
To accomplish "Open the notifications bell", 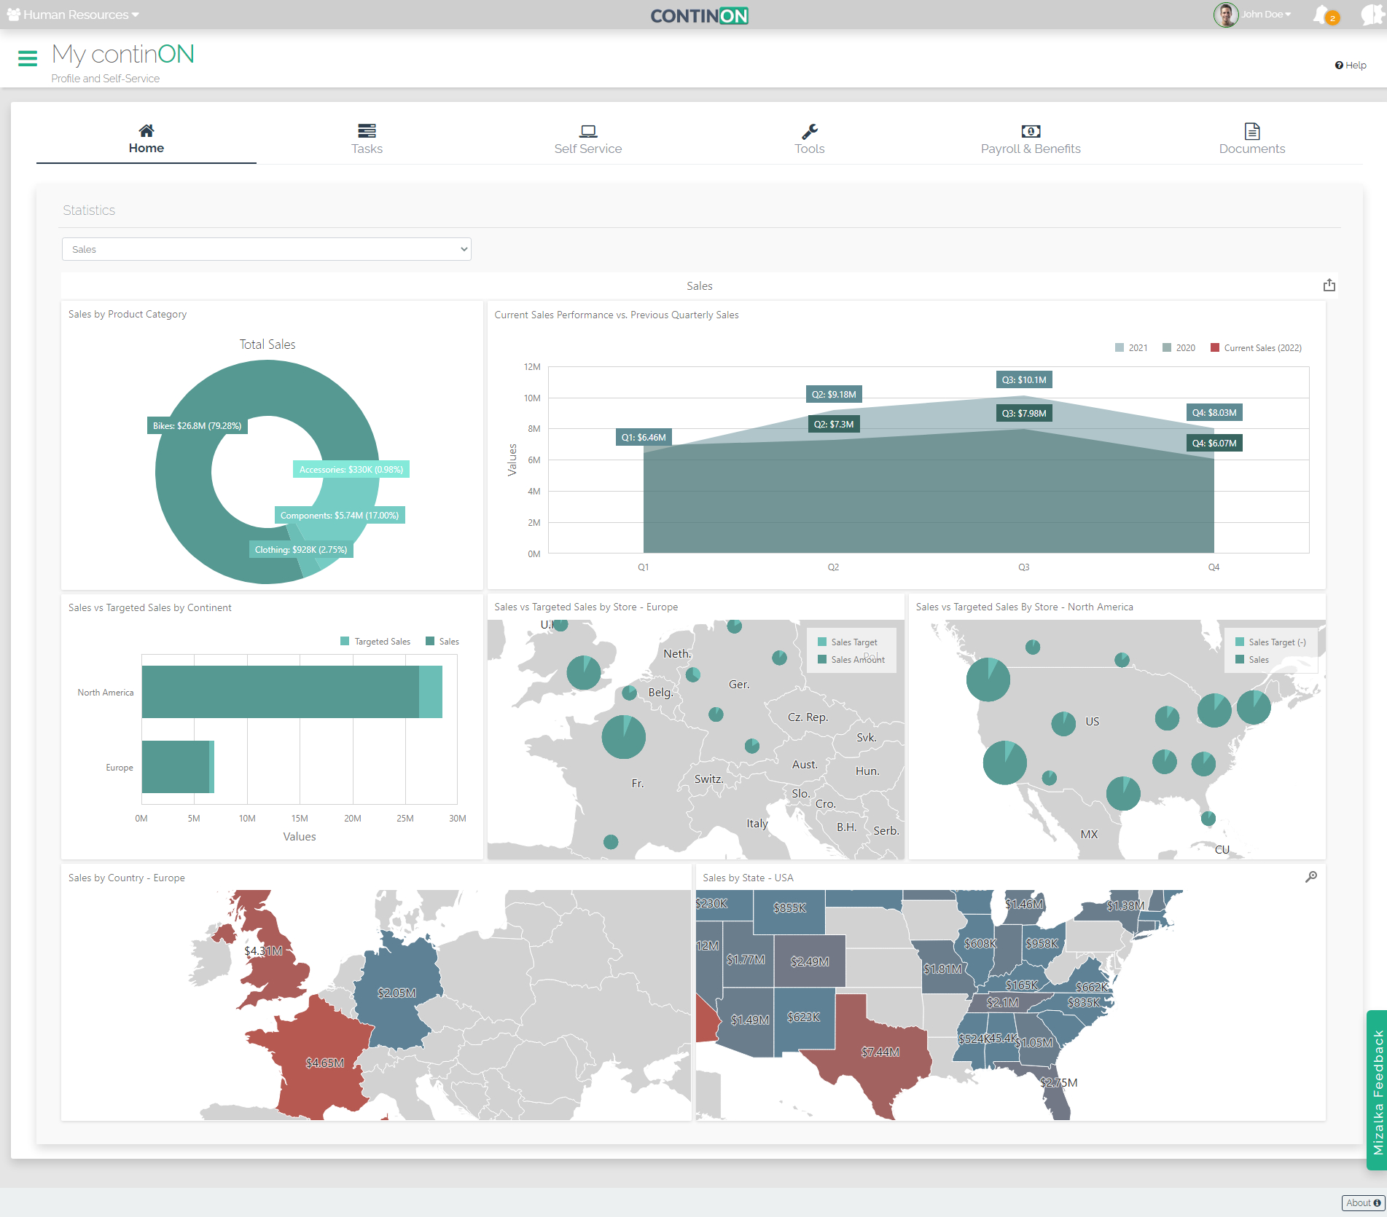I will point(1322,15).
